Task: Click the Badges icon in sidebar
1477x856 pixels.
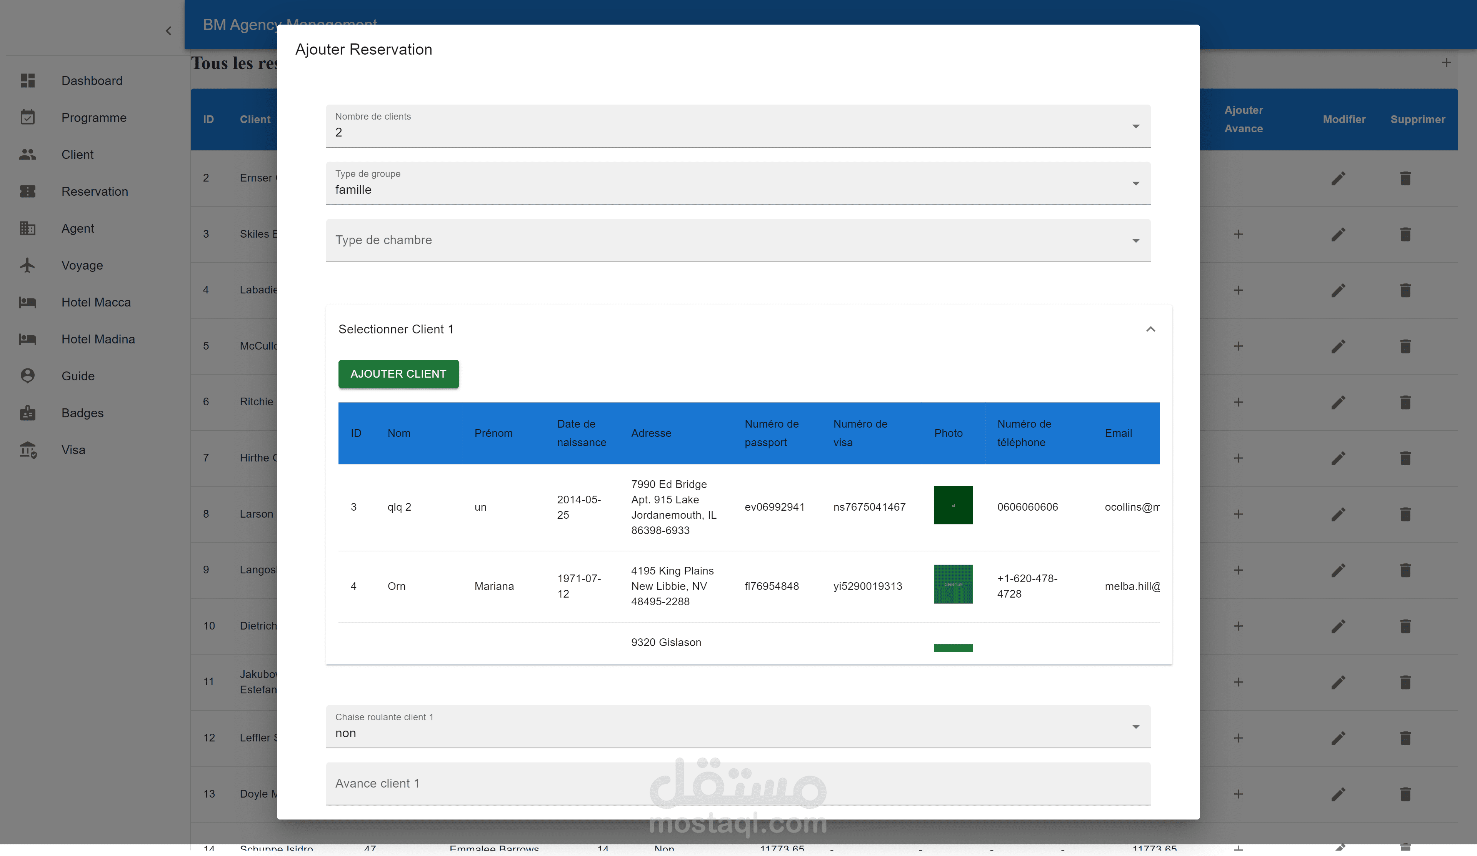Action: point(28,413)
